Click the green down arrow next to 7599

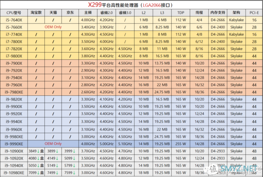(x=74, y=173)
